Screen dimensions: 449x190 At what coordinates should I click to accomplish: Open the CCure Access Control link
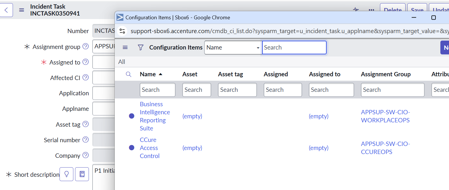pyautogui.click(x=149, y=148)
